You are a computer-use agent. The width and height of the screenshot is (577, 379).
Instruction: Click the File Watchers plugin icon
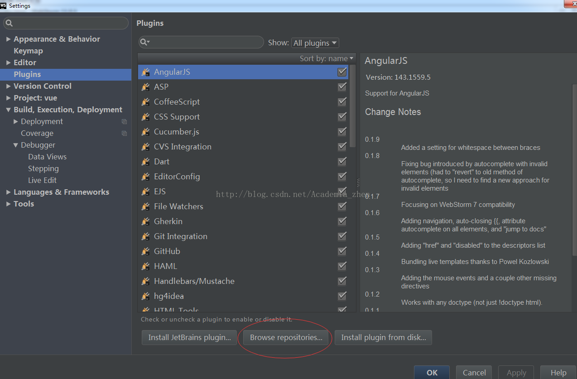pyautogui.click(x=145, y=206)
